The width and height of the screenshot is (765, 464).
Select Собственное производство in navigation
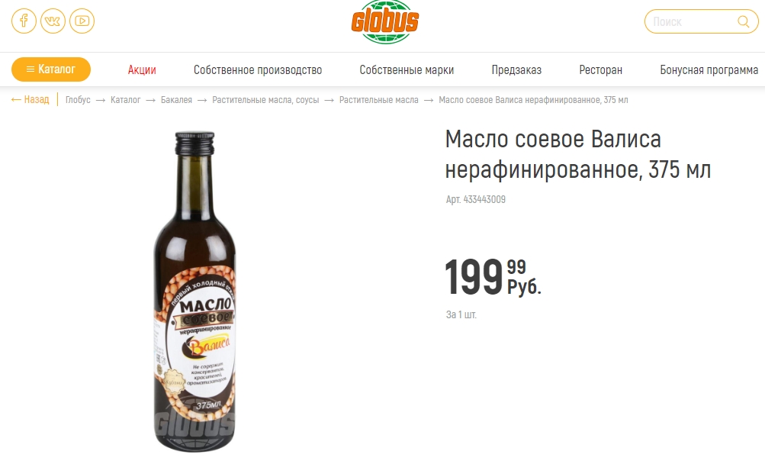tap(258, 70)
